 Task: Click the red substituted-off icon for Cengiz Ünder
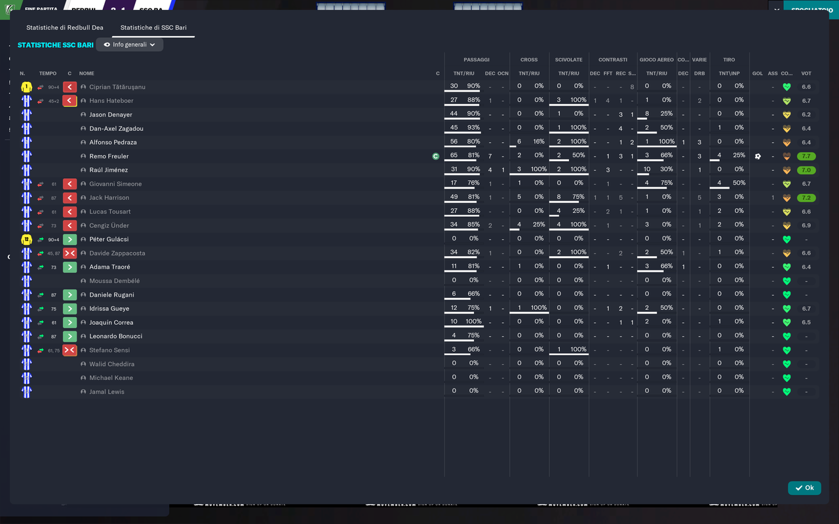point(69,225)
